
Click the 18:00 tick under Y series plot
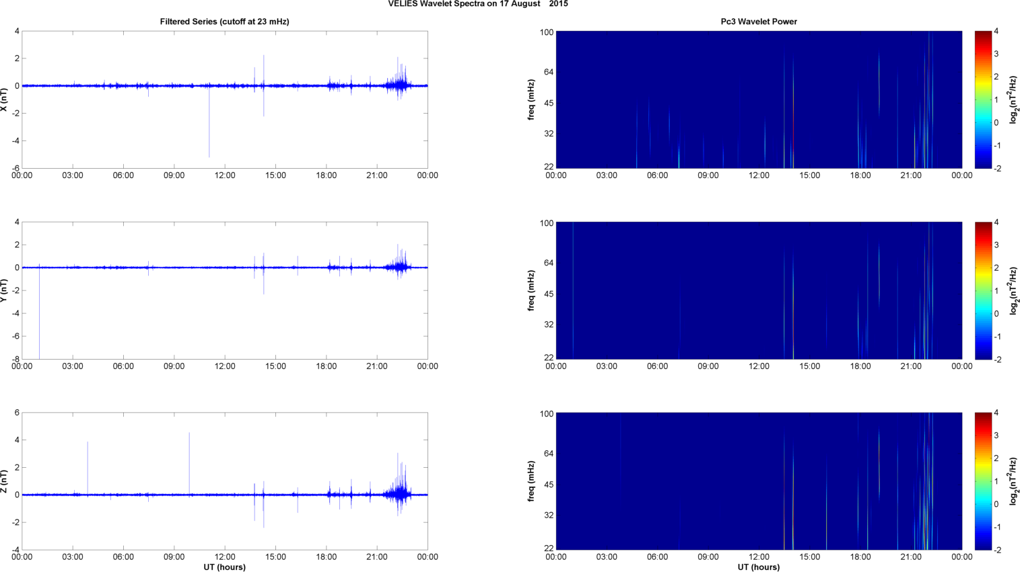tap(327, 366)
